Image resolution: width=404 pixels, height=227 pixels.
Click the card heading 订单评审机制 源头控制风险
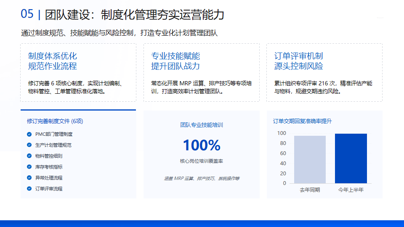click(299, 61)
